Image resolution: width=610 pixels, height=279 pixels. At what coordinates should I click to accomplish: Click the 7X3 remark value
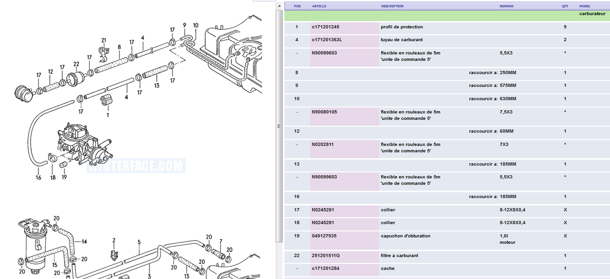click(x=504, y=145)
